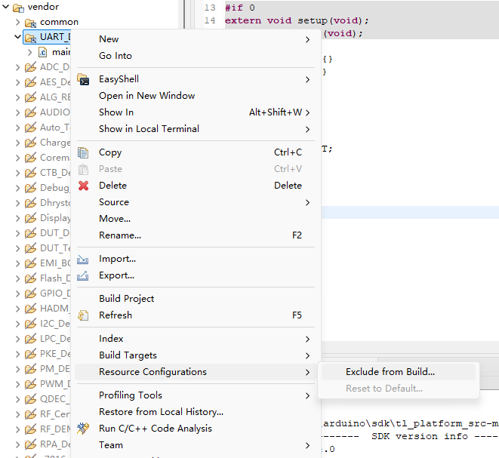
Task: Select the LPC_De folder row
Action: 48,339
